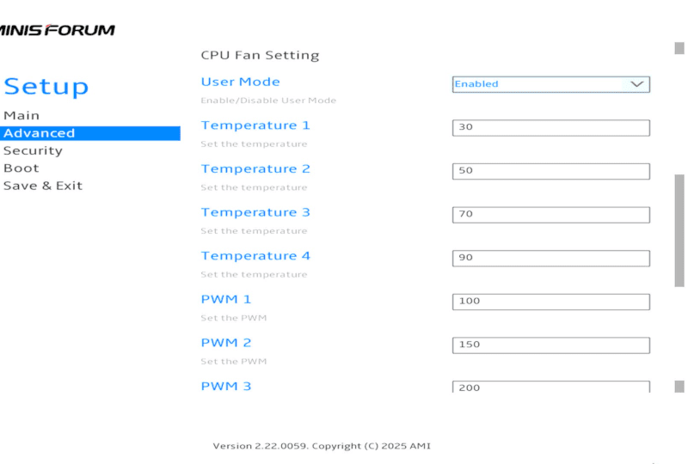Focus the Temperature 2 field showing 50

pyautogui.click(x=550, y=171)
